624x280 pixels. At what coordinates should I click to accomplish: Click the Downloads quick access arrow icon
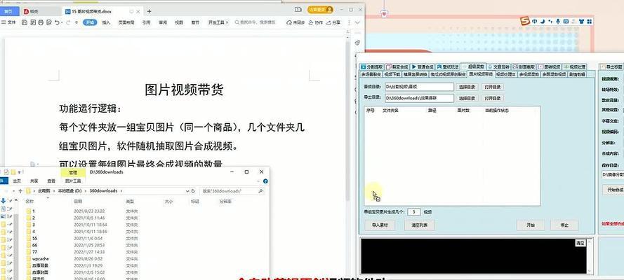[x=4, y=201]
